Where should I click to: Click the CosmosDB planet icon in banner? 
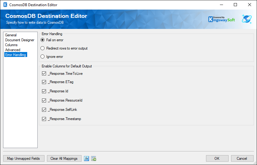pyautogui.click(x=247, y=19)
